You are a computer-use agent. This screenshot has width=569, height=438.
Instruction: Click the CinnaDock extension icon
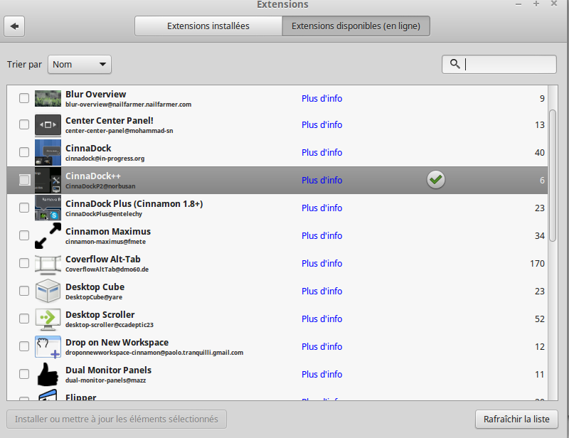tap(48, 152)
